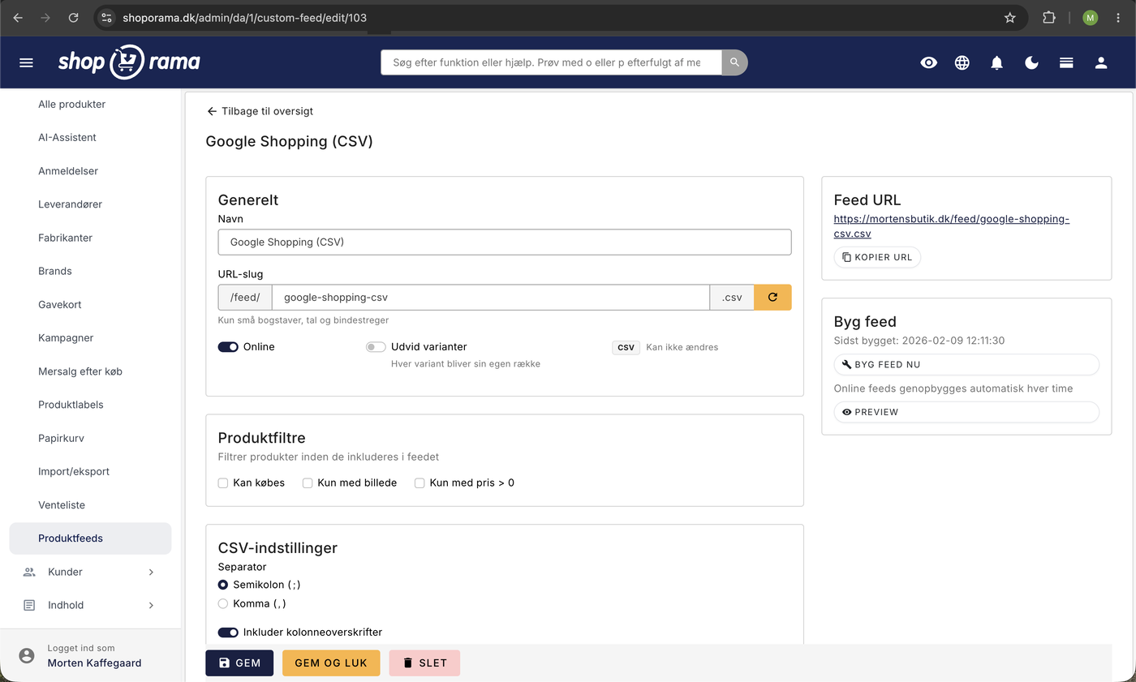Viewport: 1136px width, 682px height.
Task: Click the logged-in user avatar icon
Action: tap(27, 655)
